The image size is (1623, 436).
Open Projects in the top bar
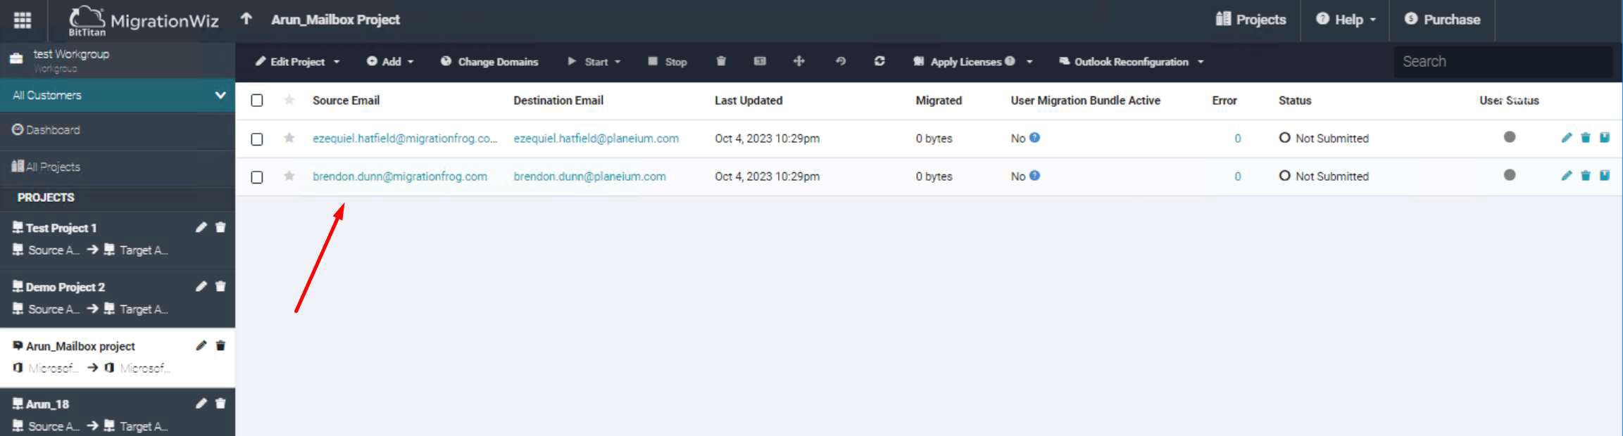click(1251, 20)
